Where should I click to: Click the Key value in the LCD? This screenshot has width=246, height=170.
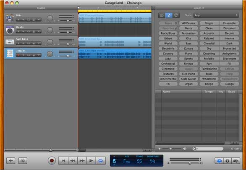point(127,161)
